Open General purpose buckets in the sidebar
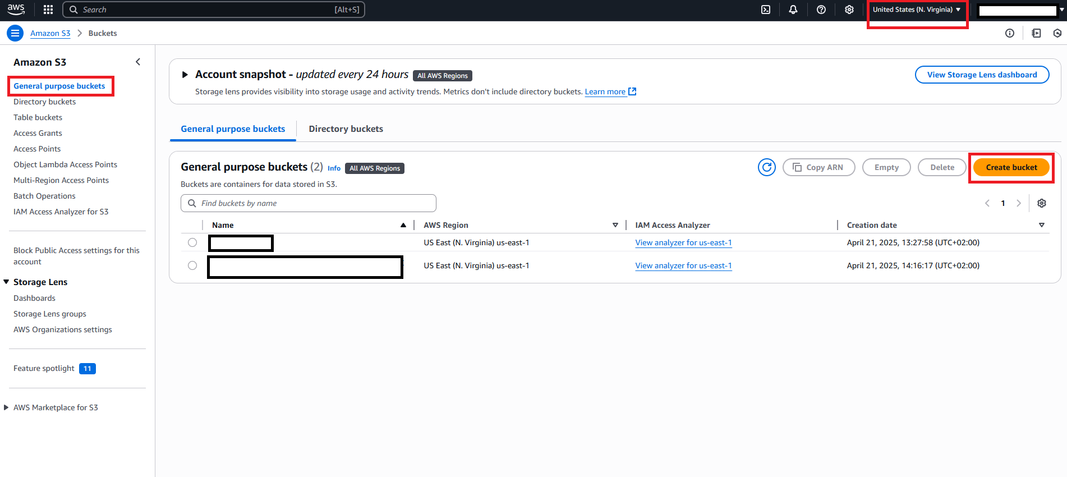Screen dimensions: 1067x477 [59, 86]
